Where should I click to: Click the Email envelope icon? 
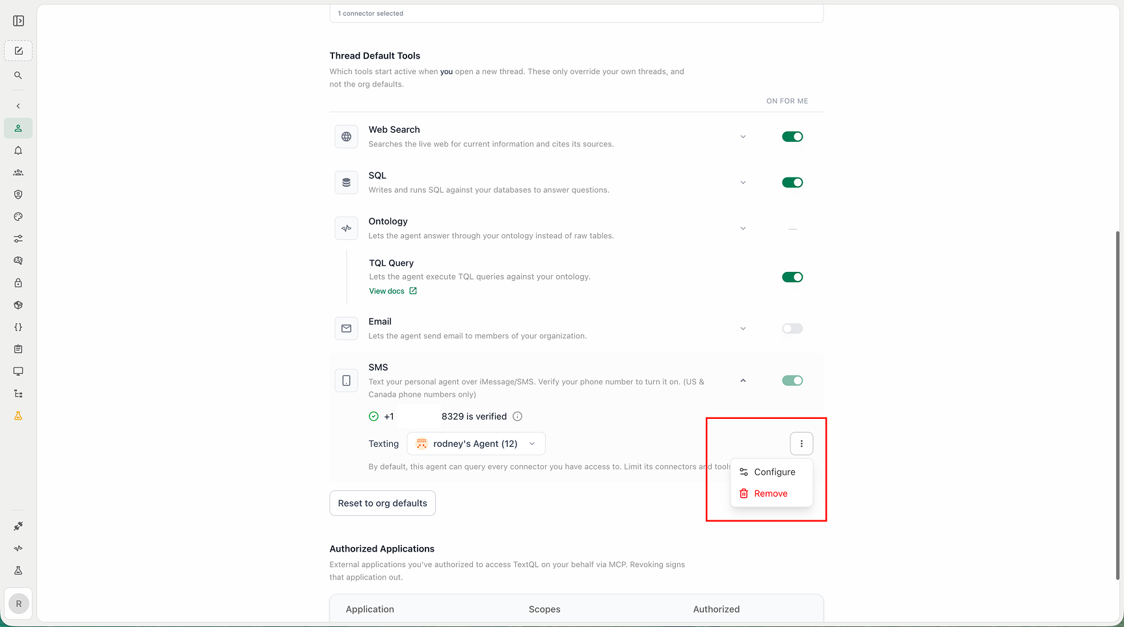click(346, 328)
